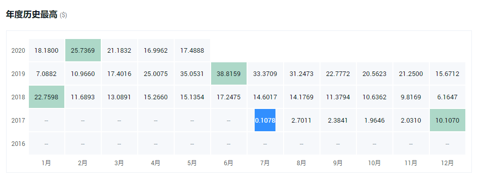Click the 35.0531 cell for May 2019

pos(192,73)
